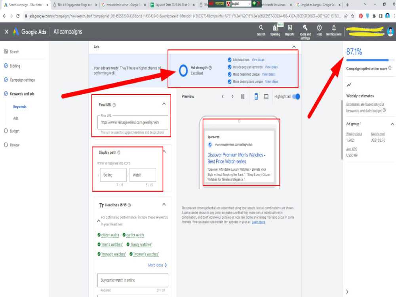The image size is (396, 297).
Task: Edit the 'Selling' display path field
Action: point(113,175)
